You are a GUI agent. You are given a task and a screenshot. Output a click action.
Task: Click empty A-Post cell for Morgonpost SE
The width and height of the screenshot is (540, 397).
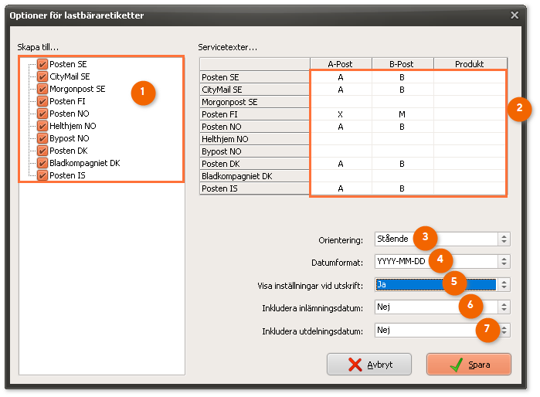pyautogui.click(x=341, y=102)
